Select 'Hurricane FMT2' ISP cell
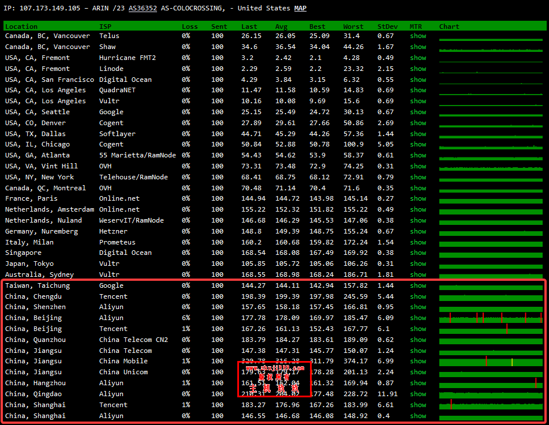 [x=128, y=58]
